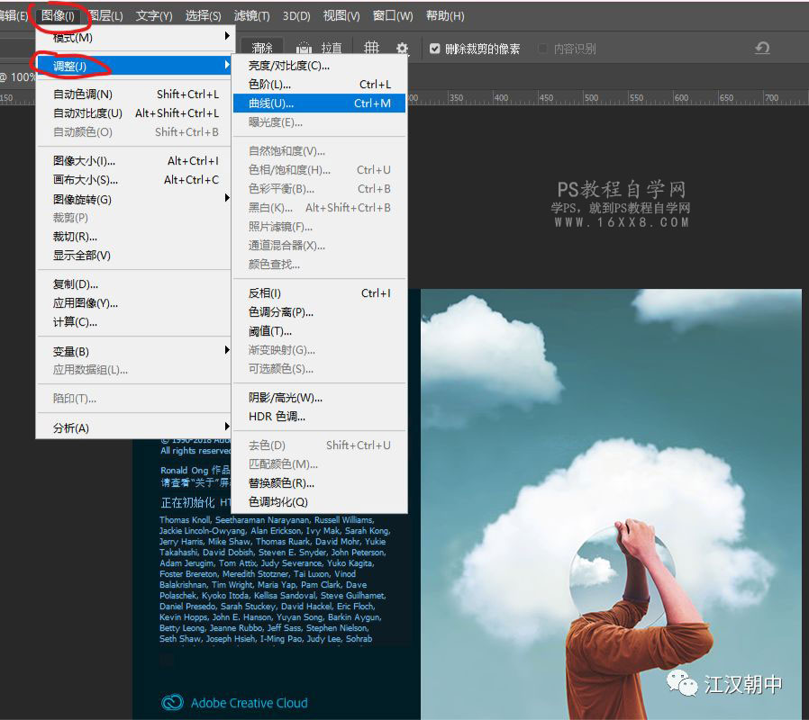Click the crop settings gear icon

point(402,48)
